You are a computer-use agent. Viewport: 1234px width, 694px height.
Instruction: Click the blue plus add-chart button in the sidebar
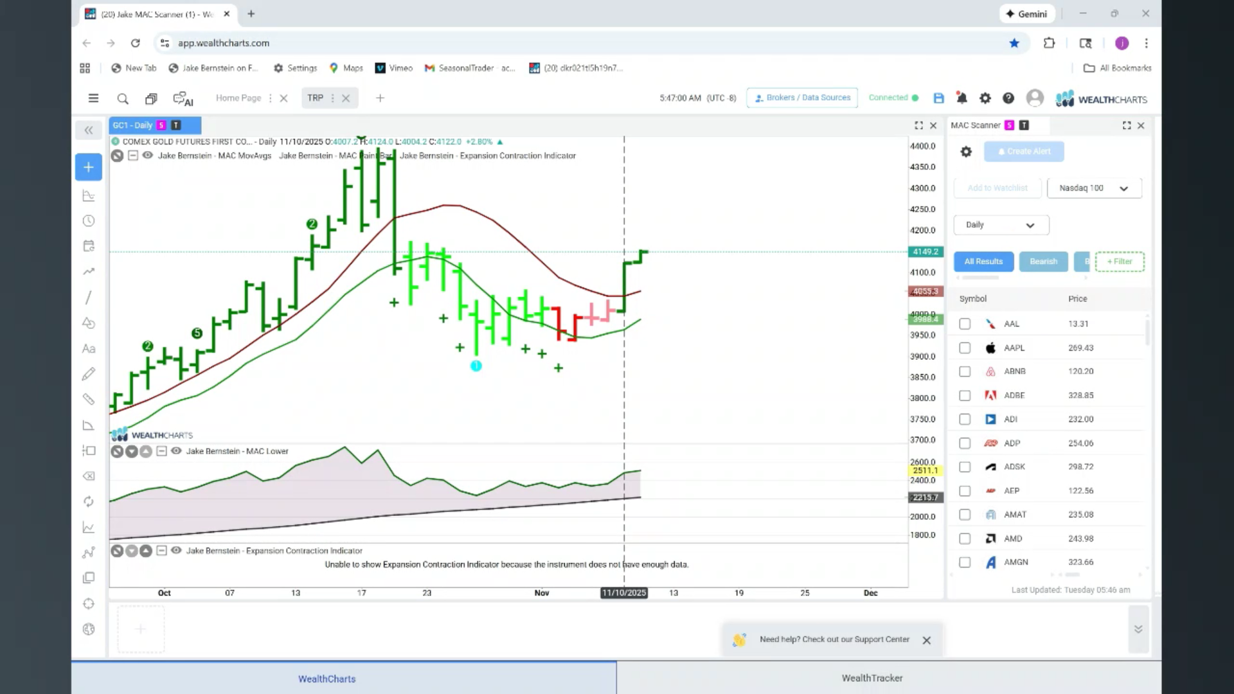(89, 167)
